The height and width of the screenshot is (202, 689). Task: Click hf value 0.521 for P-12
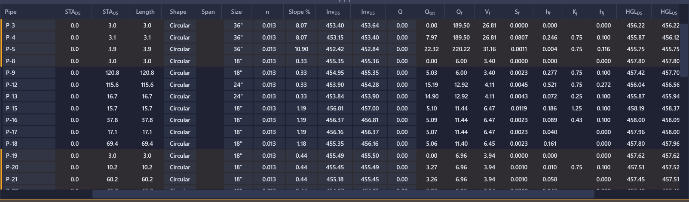550,85
